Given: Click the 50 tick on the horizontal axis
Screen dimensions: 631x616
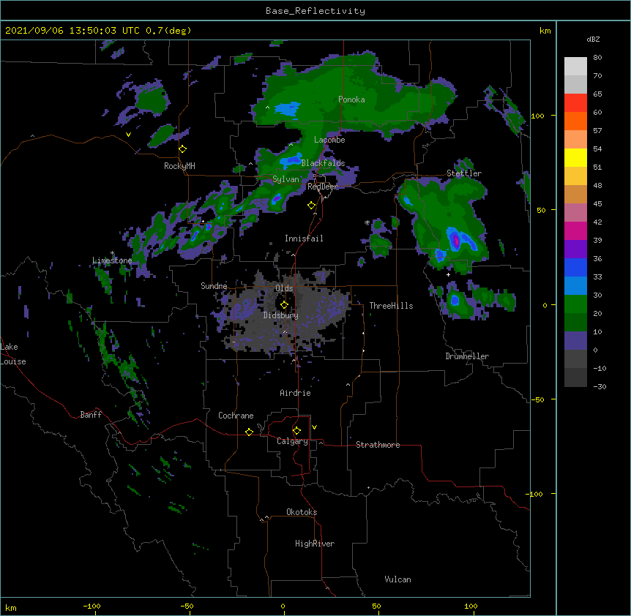Looking at the screenshot, I should 376,606.
